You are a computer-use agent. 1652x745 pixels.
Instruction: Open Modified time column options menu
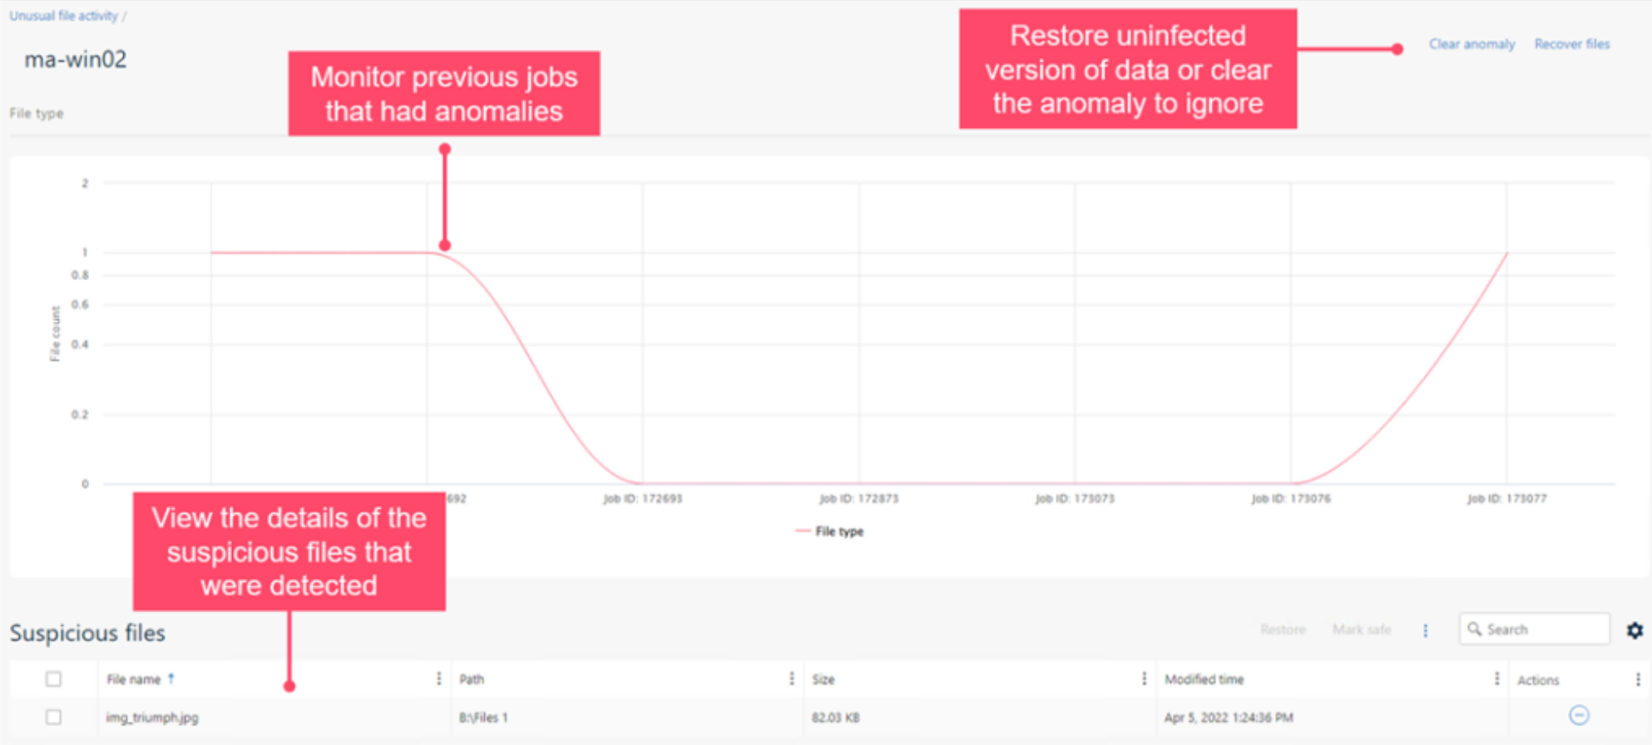1496,679
